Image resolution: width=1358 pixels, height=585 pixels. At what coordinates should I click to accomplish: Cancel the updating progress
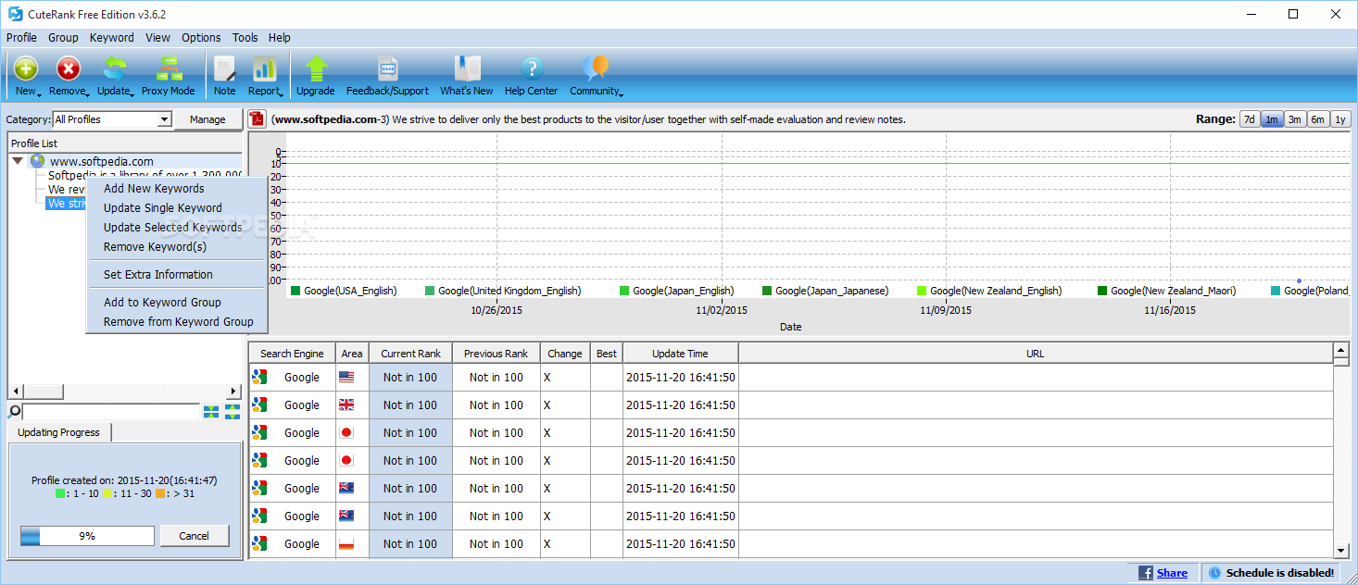(195, 536)
